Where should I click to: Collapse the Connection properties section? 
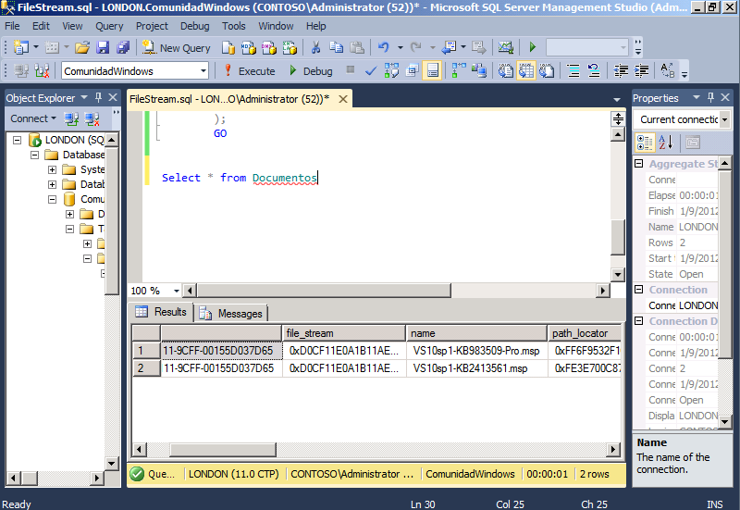click(638, 289)
